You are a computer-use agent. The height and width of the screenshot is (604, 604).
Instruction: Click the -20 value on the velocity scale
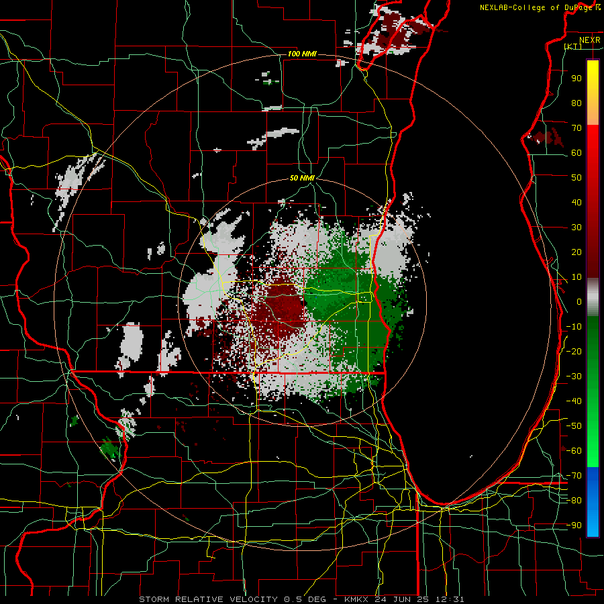574,351
